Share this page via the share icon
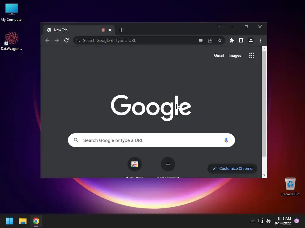This screenshot has width=305, height=228. tap(210, 40)
